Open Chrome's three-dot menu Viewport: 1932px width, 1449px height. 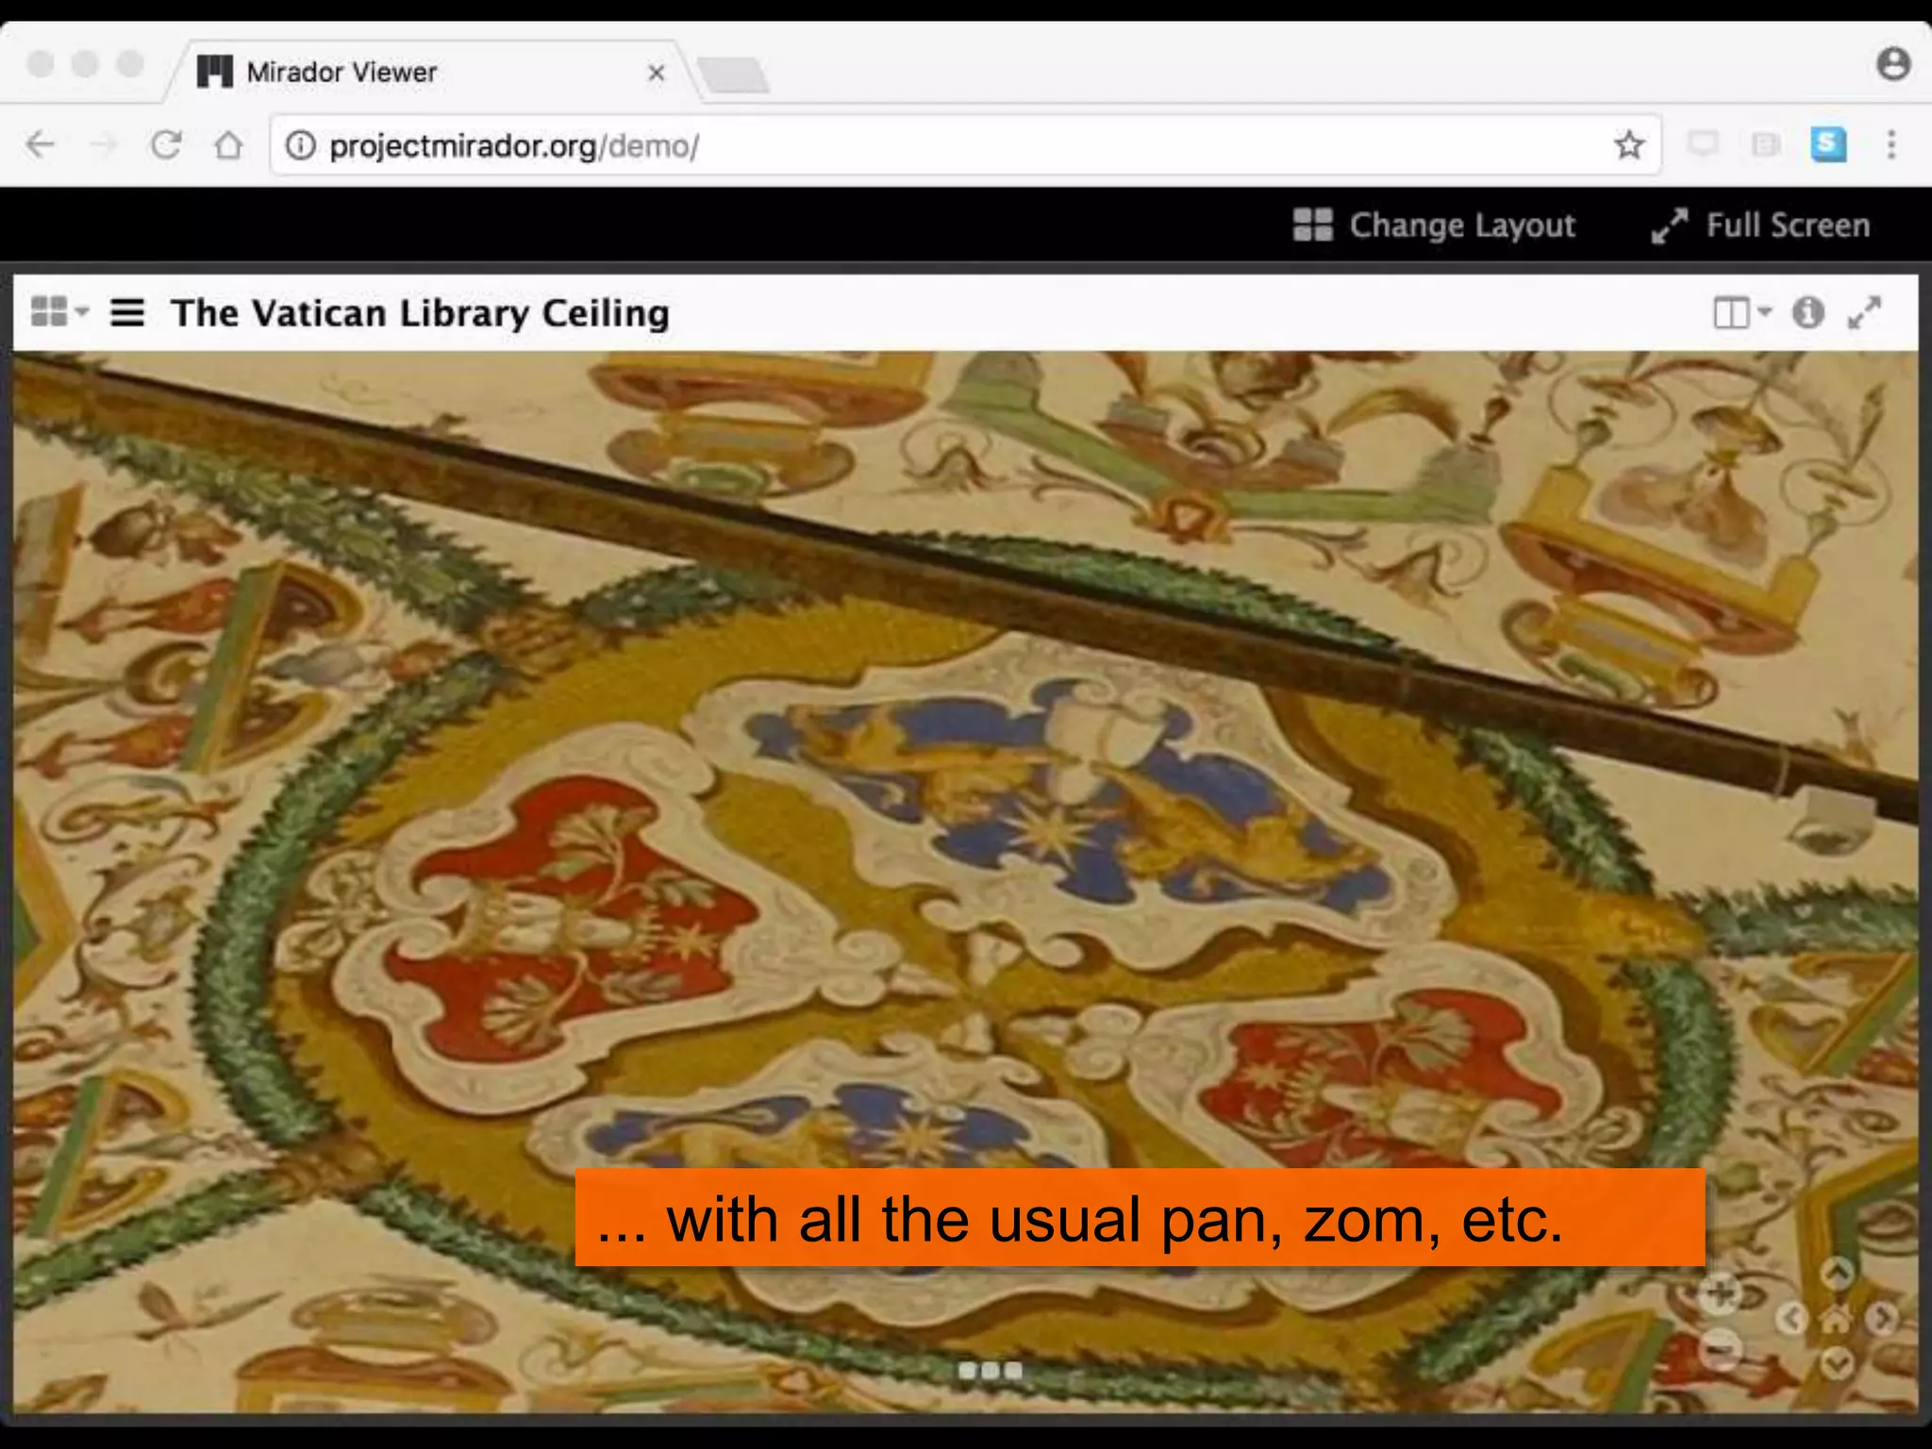(x=1890, y=144)
